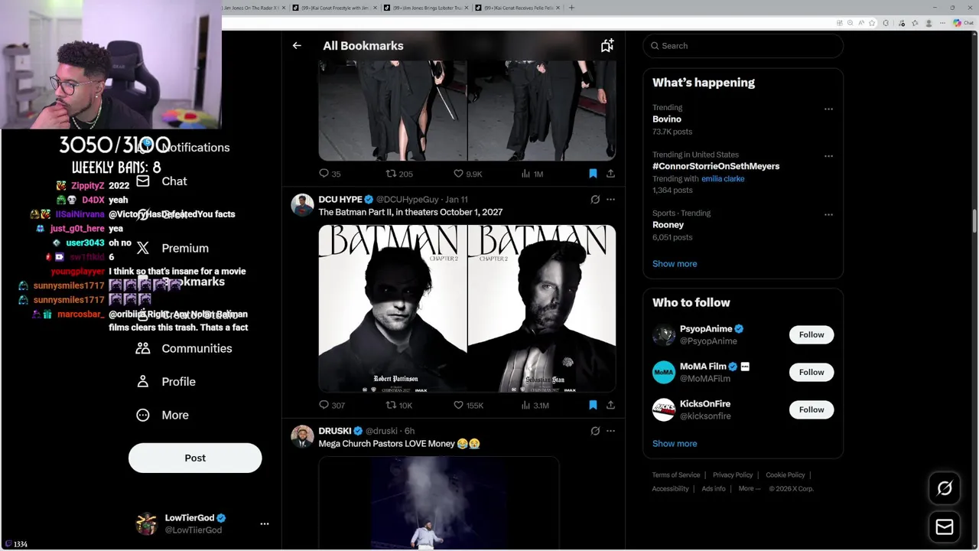Open the Messages floating envelope button
The width and height of the screenshot is (979, 551).
click(945, 527)
